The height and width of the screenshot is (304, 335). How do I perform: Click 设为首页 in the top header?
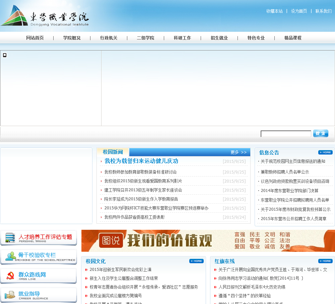299,11
